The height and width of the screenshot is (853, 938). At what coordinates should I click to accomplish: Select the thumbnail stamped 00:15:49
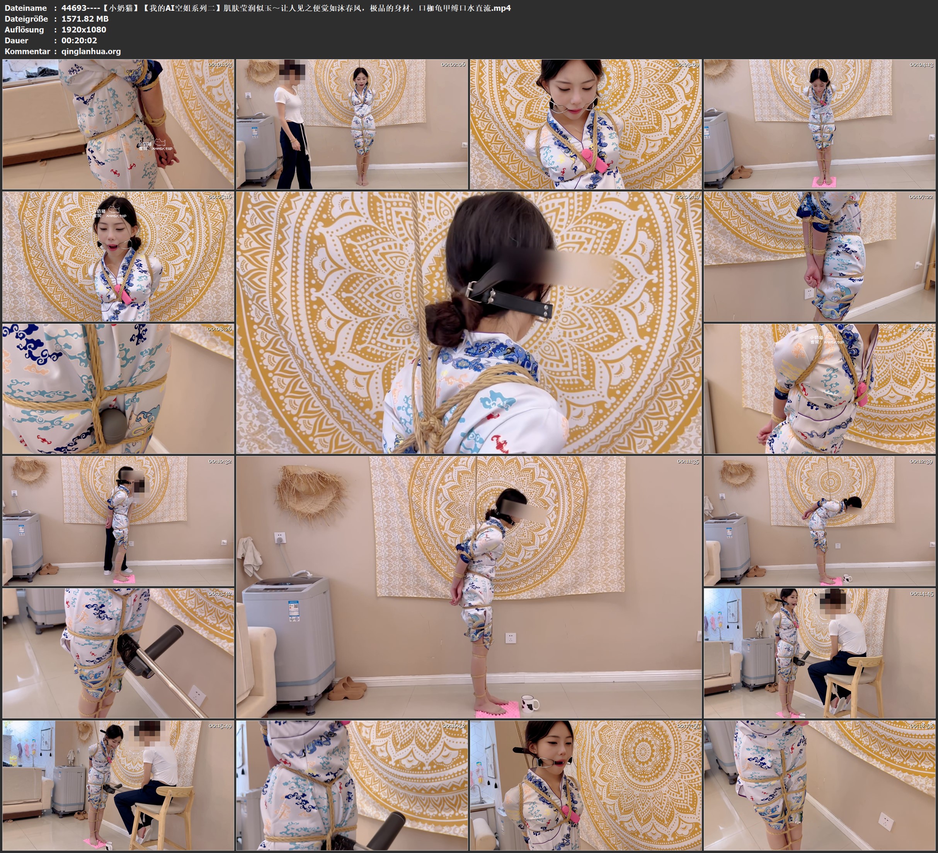[x=118, y=785]
